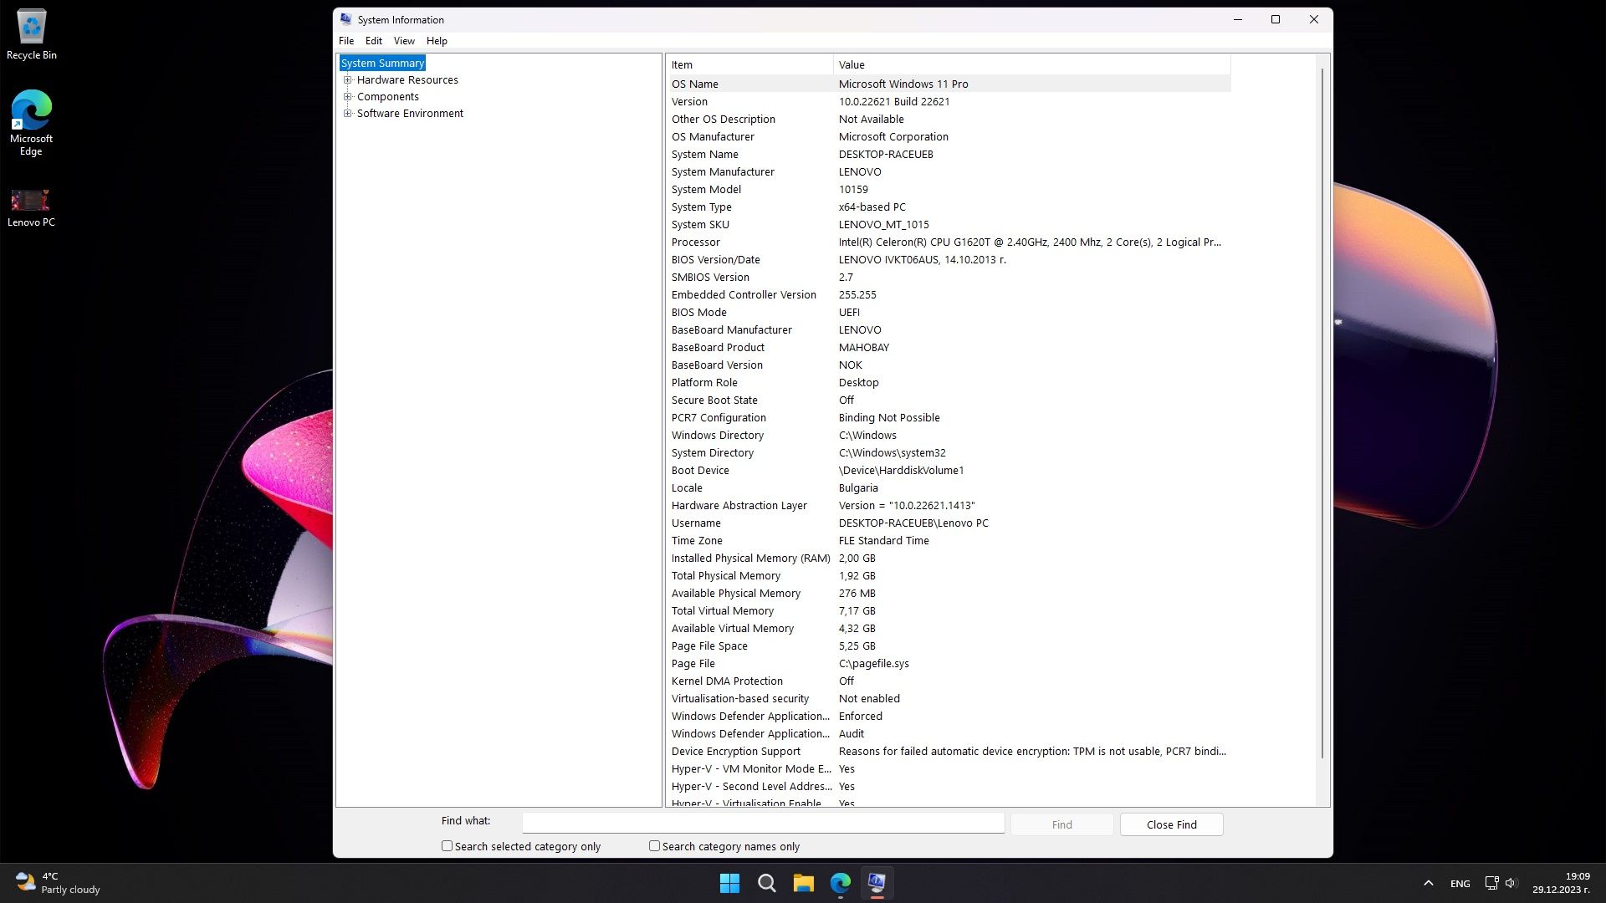
Task: Expand the Components node
Action: (x=348, y=97)
